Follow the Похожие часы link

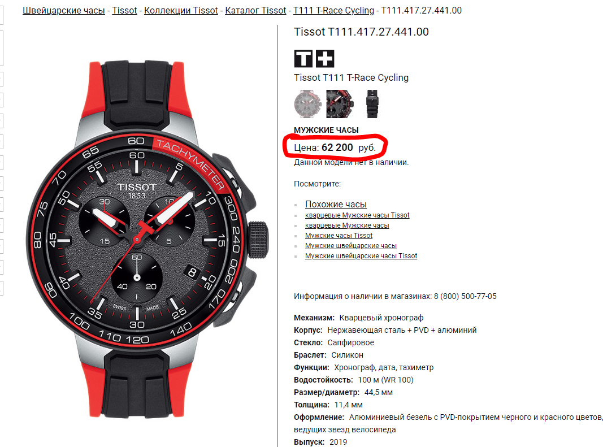pyautogui.click(x=336, y=204)
